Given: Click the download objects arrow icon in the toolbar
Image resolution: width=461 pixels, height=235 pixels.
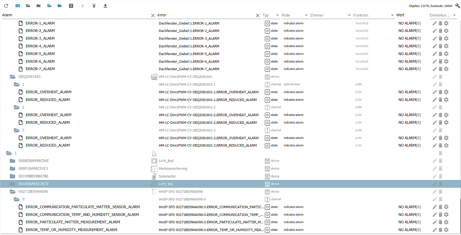Looking at the screenshot, I should tap(105, 6).
